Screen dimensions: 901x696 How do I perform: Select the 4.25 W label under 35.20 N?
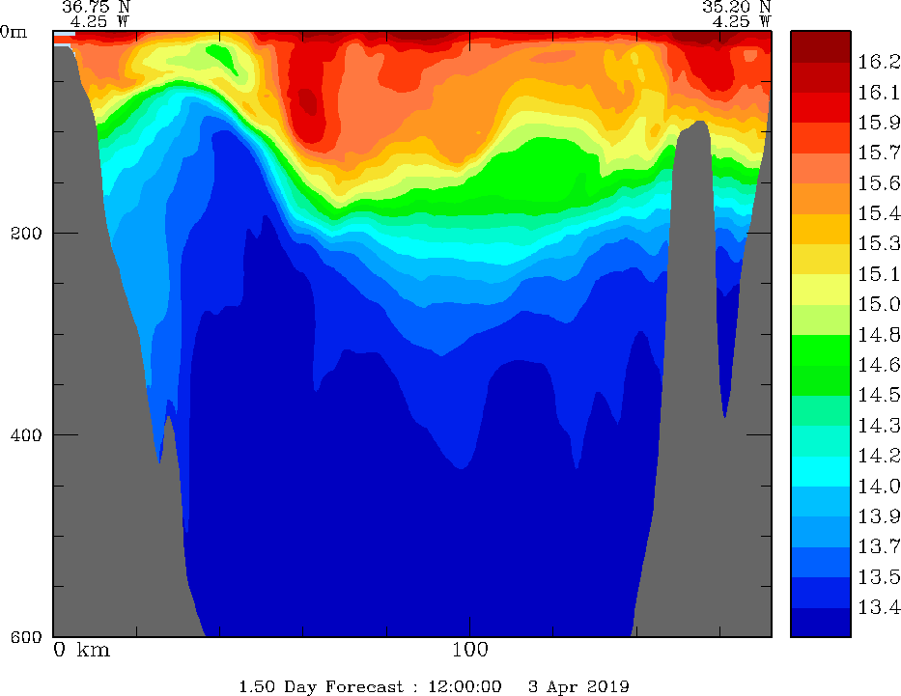(x=742, y=21)
